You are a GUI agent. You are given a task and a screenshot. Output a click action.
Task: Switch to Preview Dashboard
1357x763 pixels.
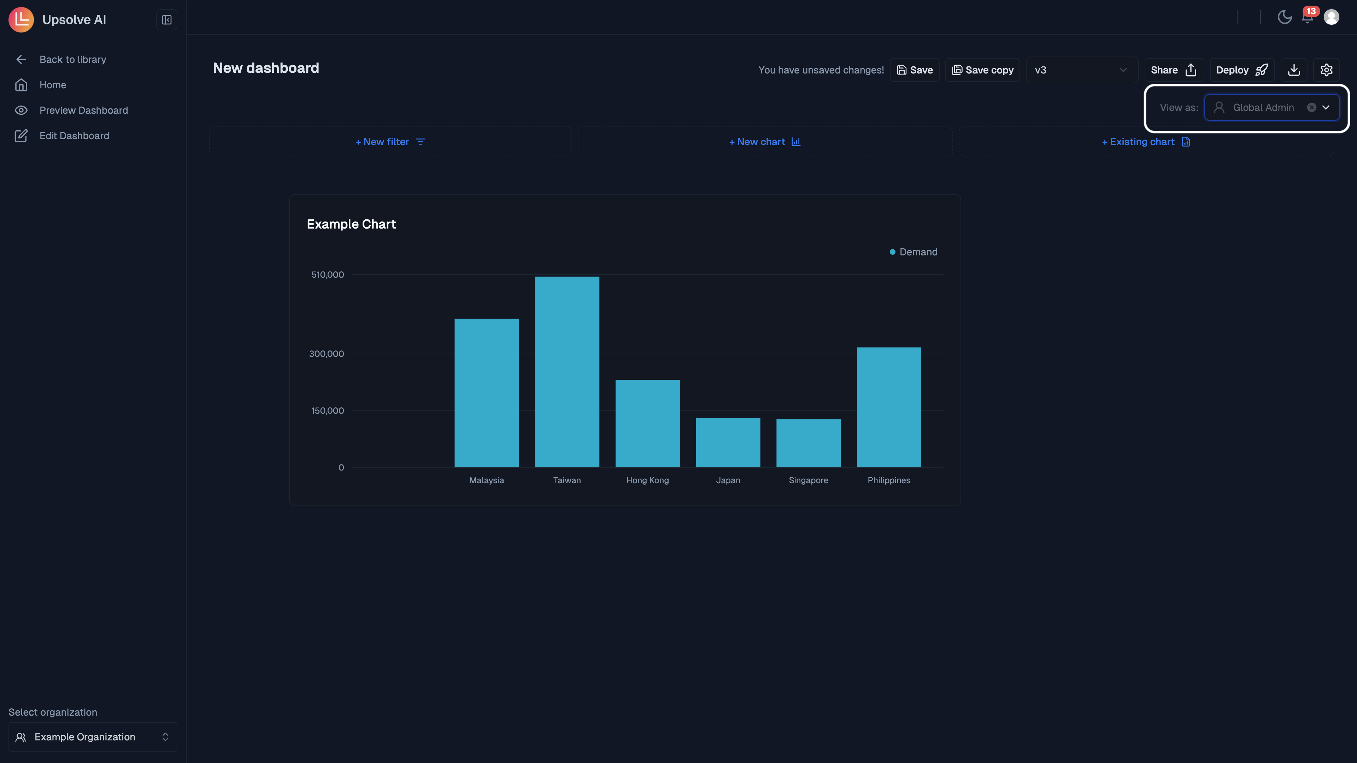tap(83, 110)
